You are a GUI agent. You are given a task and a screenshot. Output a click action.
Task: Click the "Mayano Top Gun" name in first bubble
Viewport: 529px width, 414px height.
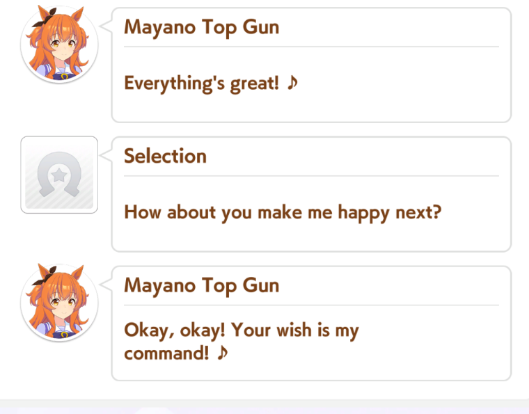coord(202,27)
